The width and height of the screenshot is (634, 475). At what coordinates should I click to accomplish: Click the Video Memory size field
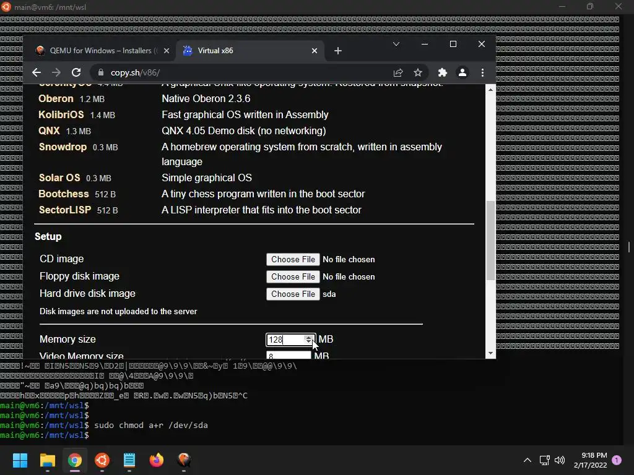pos(289,356)
